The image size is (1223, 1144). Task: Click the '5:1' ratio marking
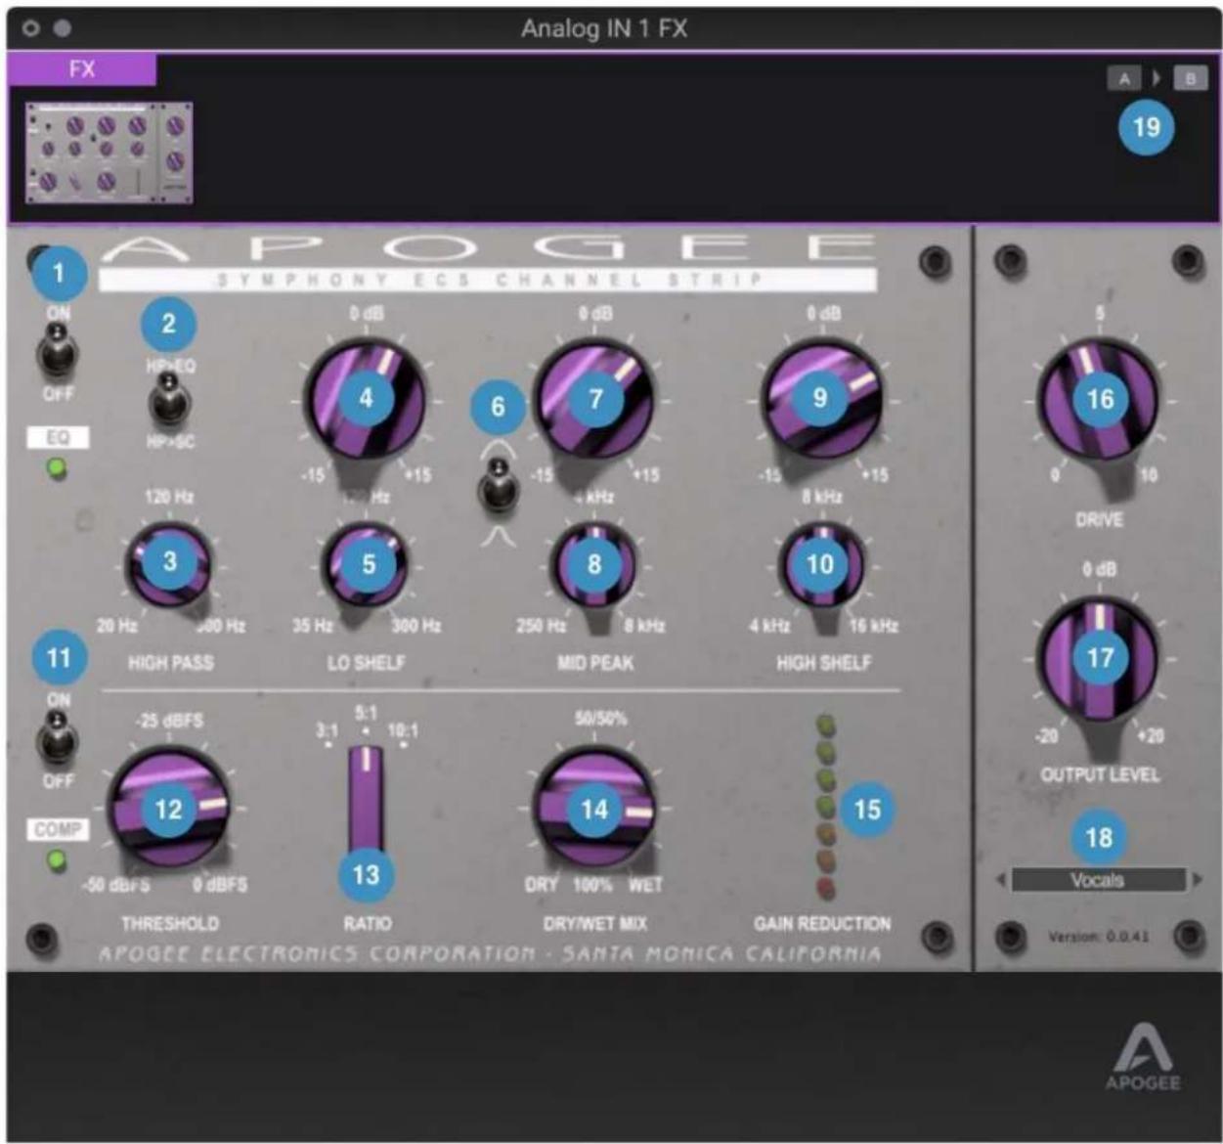click(x=366, y=714)
